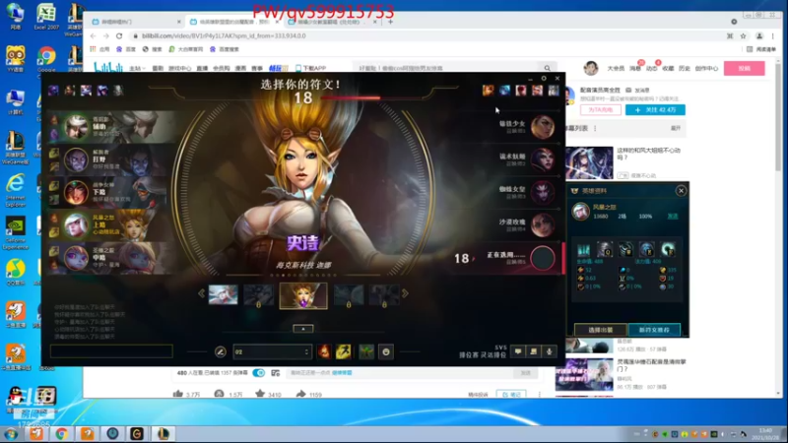Click the 错锁少女 enemy portrait

coord(543,127)
